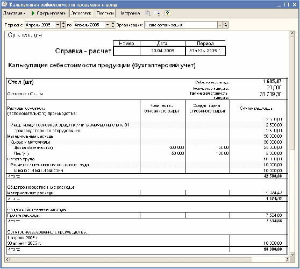
Task: Click the Справка - расчет heading
Action: coord(83,51)
